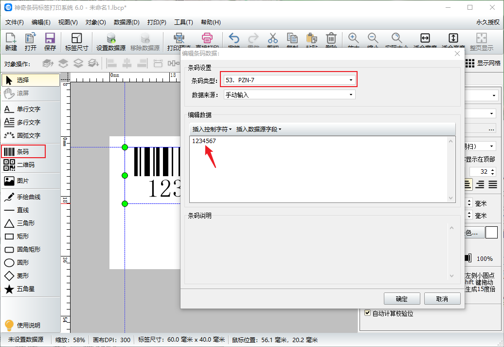Select the 三角形 triangle tool

[x=31, y=223]
